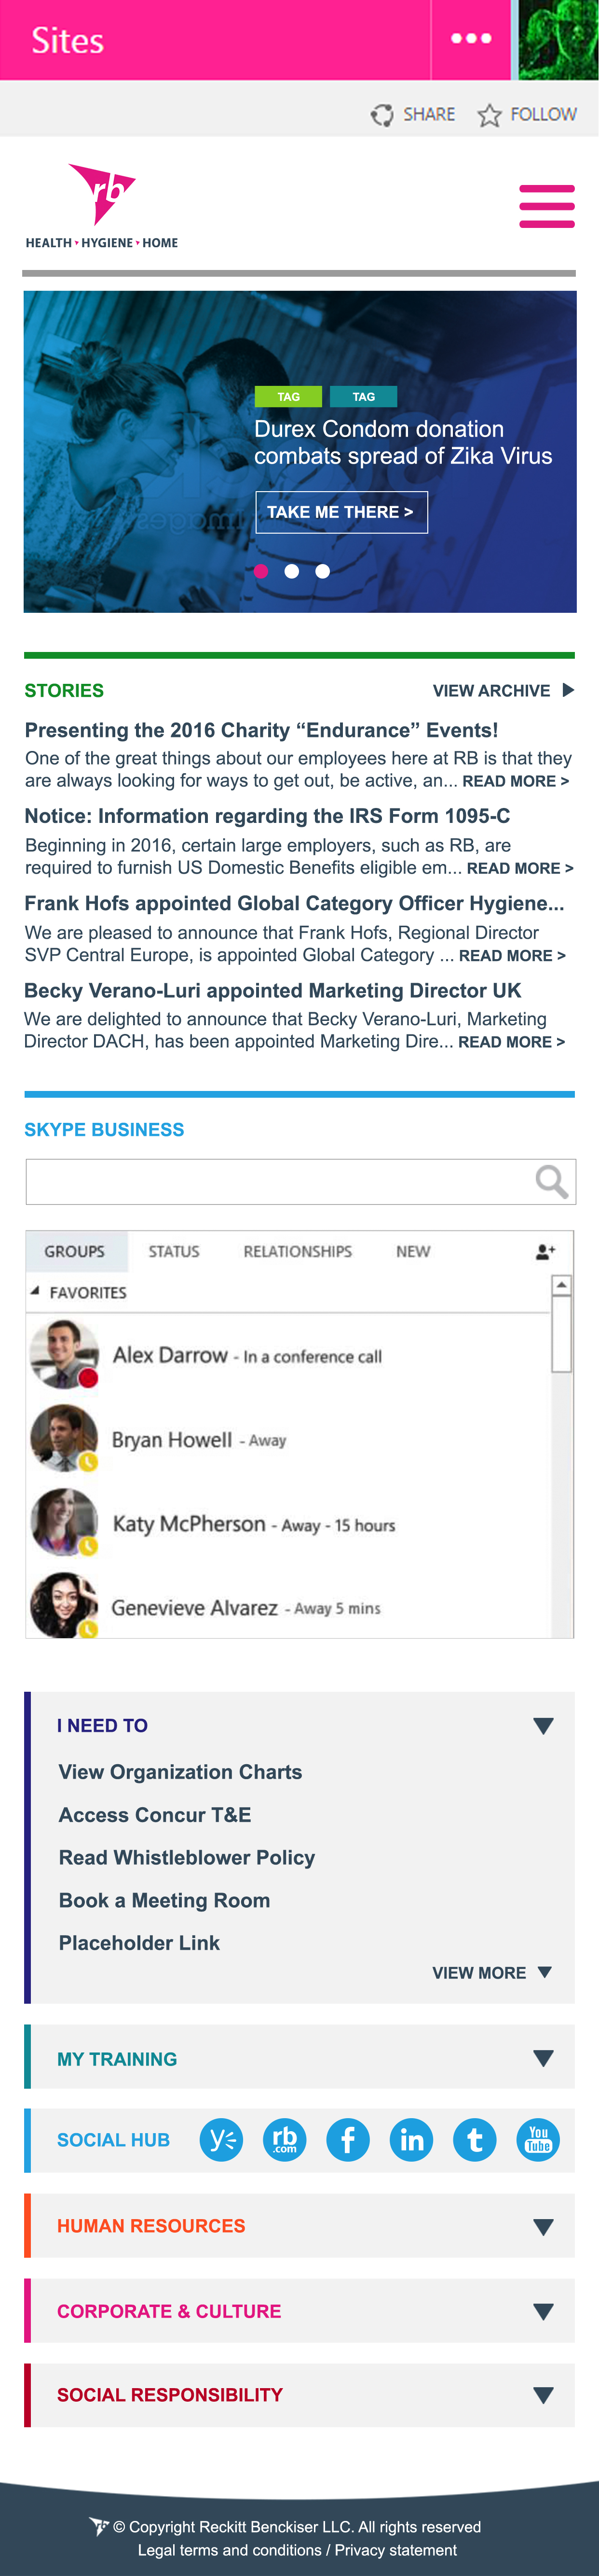Open the three-dot menu in Sites header
This screenshot has height=2576, width=599.
(x=471, y=39)
